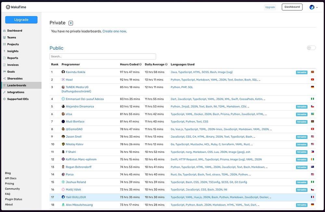Click the help icon beside Daily Average
The width and height of the screenshot is (325, 212).
tap(166, 64)
